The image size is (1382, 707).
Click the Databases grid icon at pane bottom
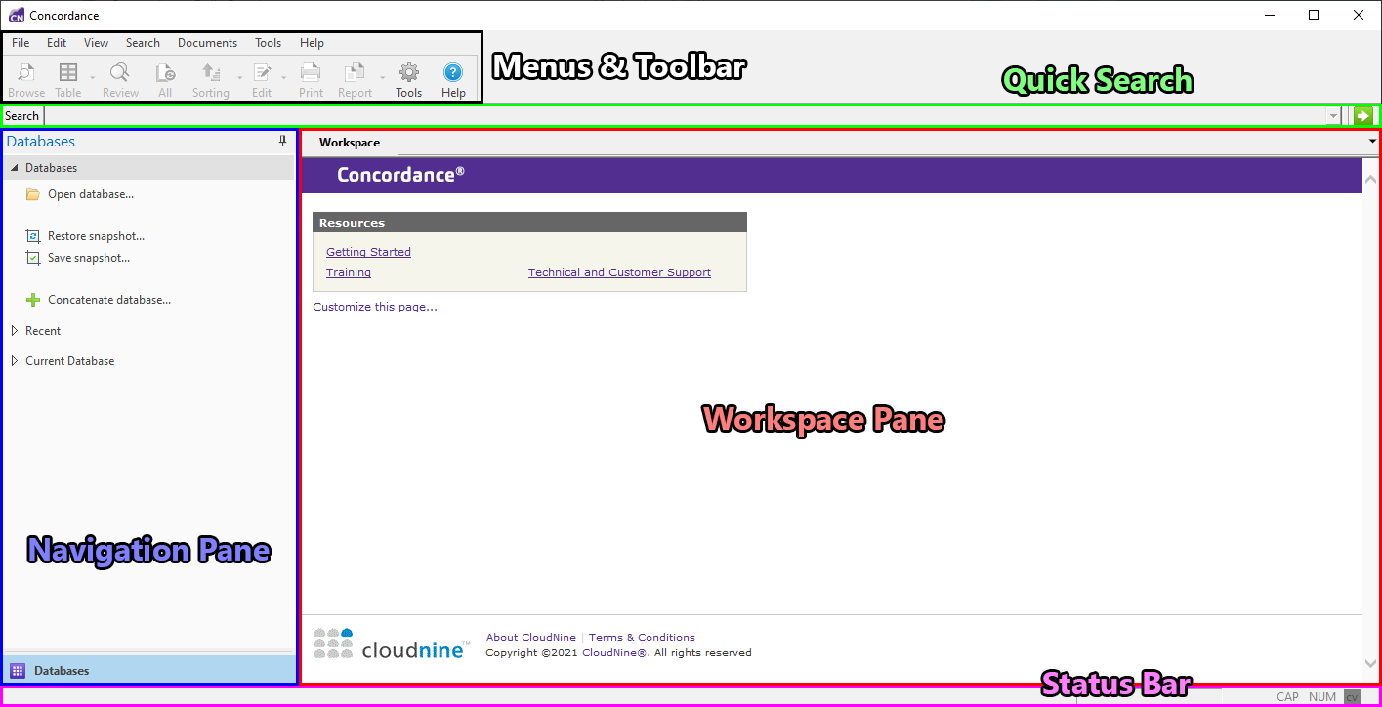point(18,671)
